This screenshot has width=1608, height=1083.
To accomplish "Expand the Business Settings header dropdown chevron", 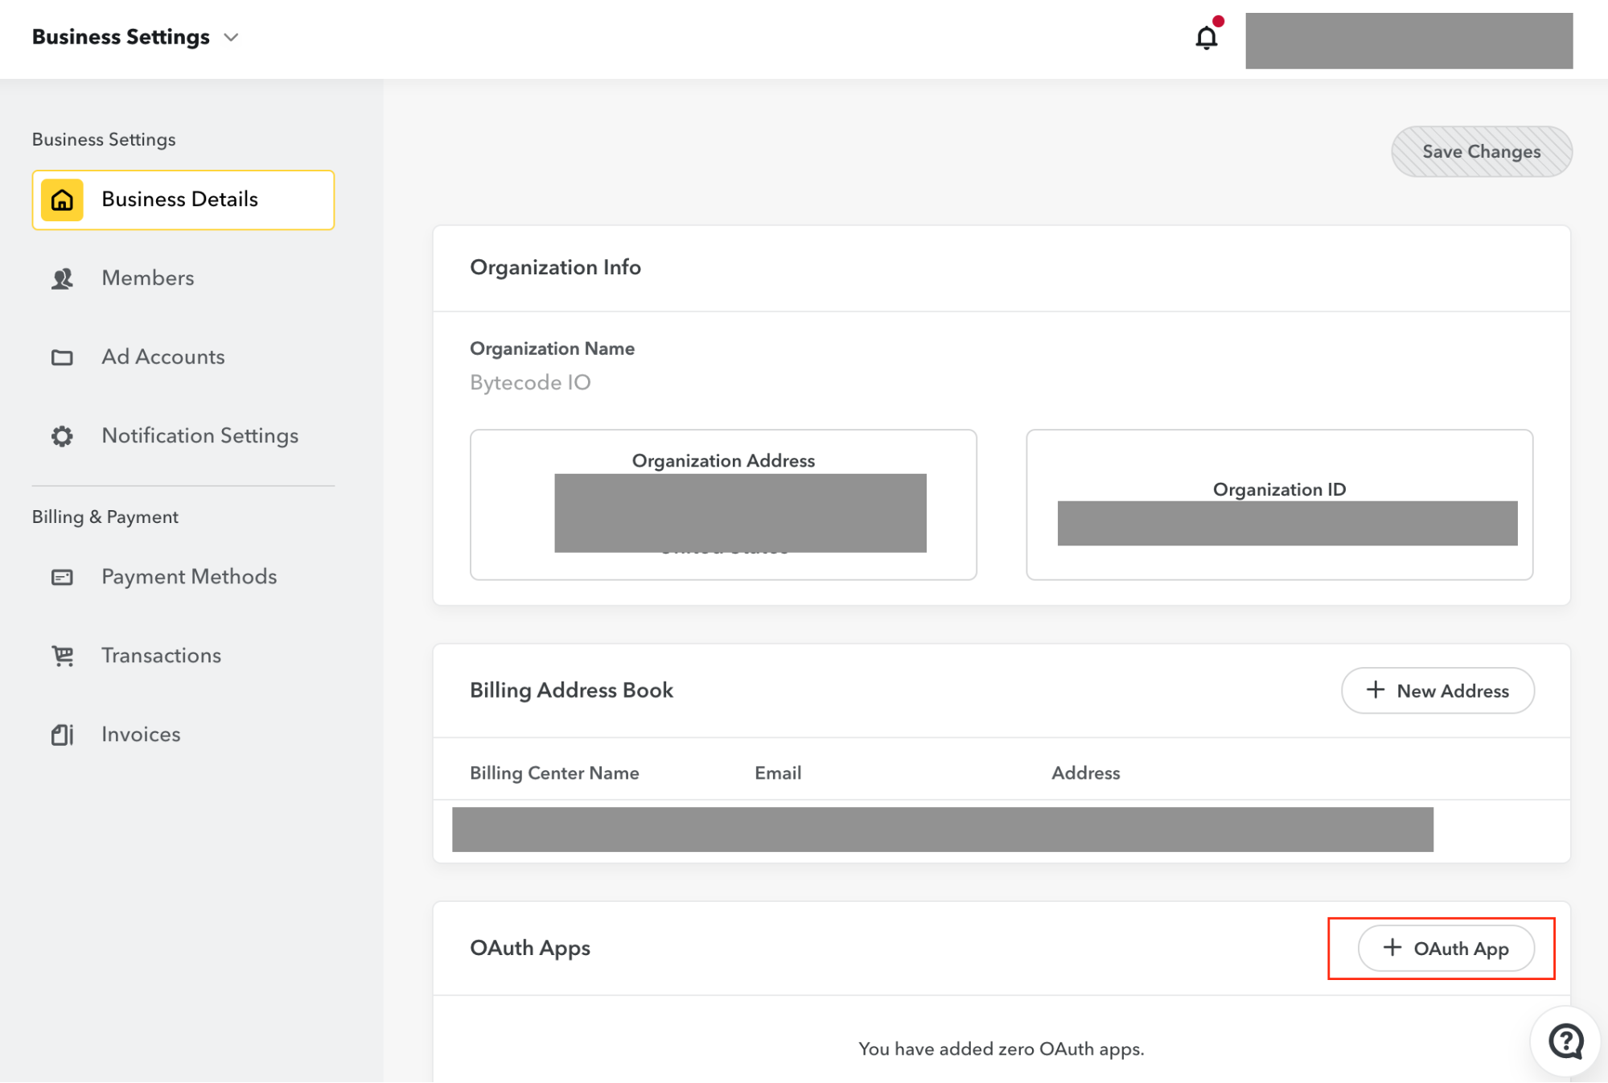I will point(231,38).
